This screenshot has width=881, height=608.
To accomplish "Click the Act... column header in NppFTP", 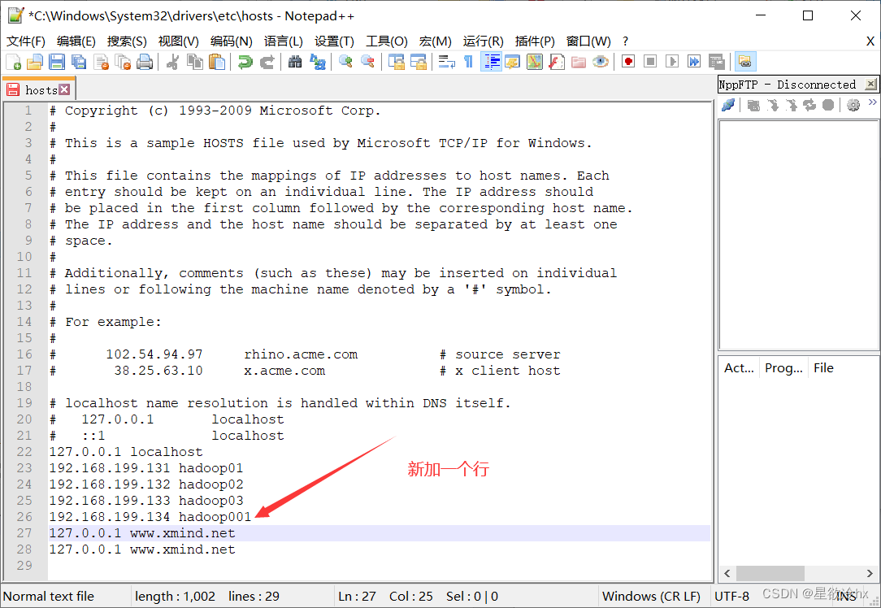I will (739, 368).
